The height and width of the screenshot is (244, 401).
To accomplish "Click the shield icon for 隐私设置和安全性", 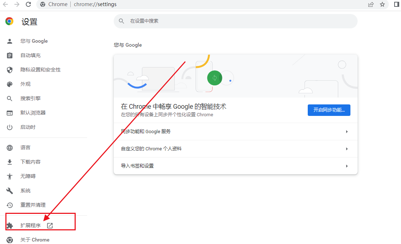I will click(10, 70).
